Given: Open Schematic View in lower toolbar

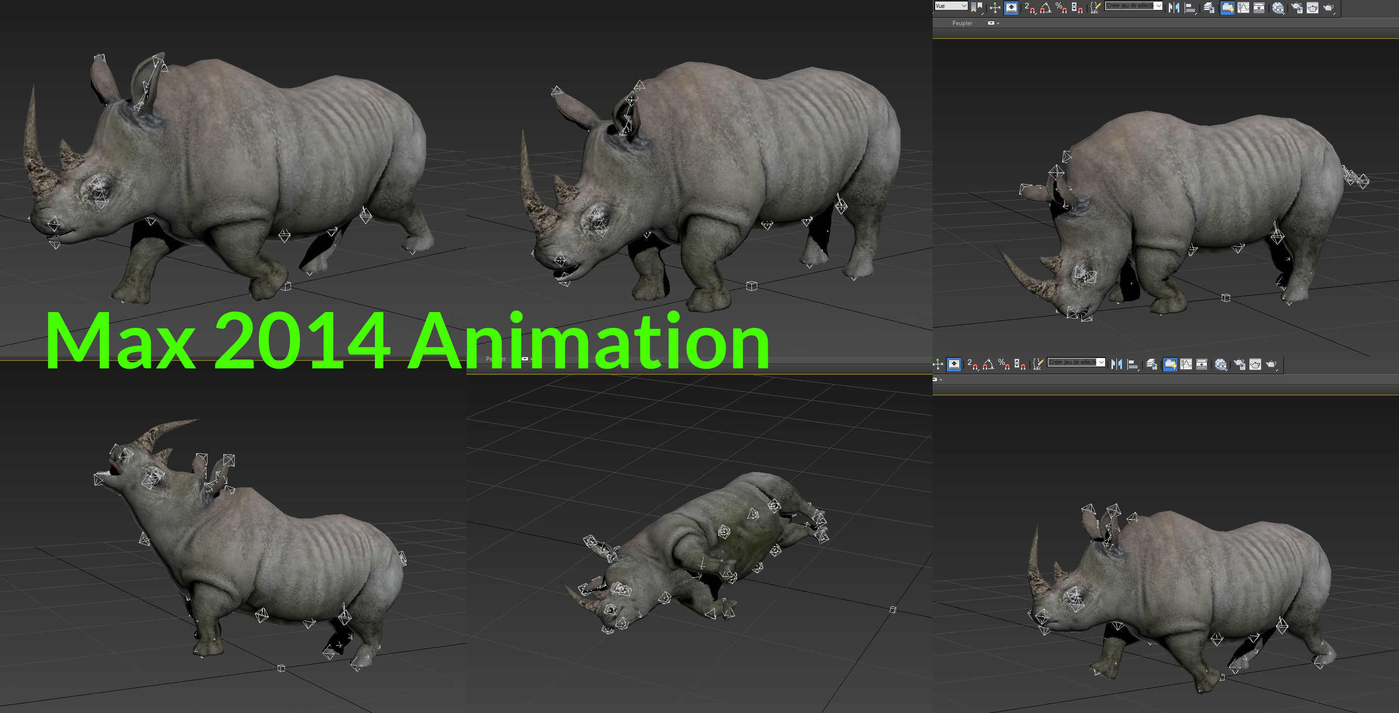Looking at the screenshot, I should pyautogui.click(x=1201, y=364).
